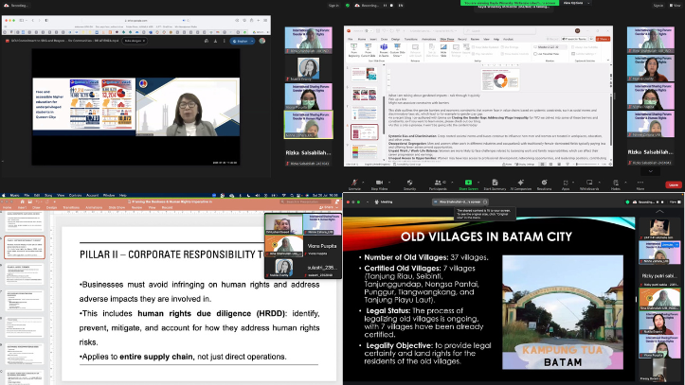
Task: Open Apple menu in macOS menu bar
Action: (x=5, y=195)
